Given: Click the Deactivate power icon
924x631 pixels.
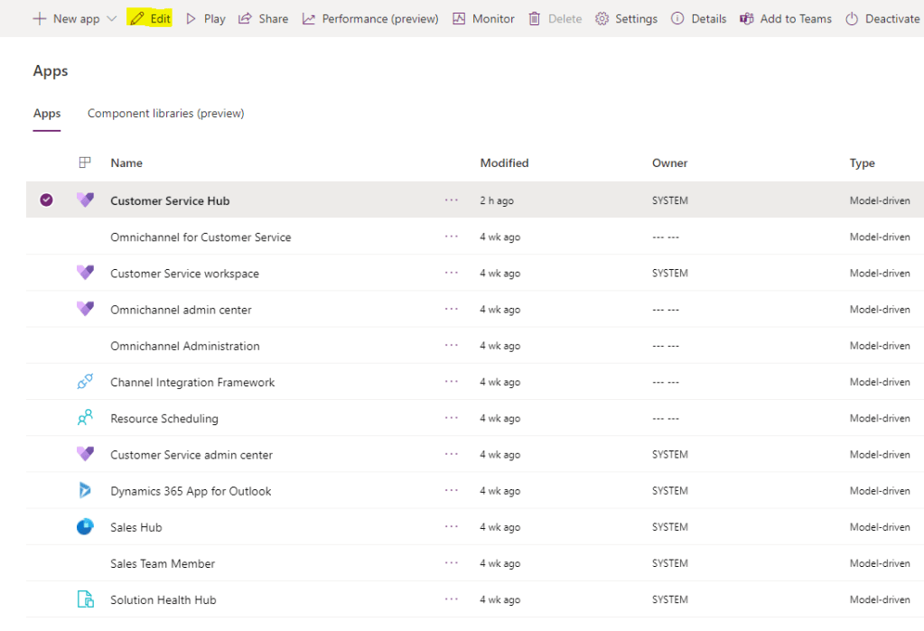Looking at the screenshot, I should [x=852, y=19].
